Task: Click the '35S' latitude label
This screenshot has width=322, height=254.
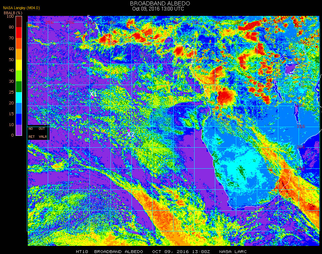Action: [301, 210]
